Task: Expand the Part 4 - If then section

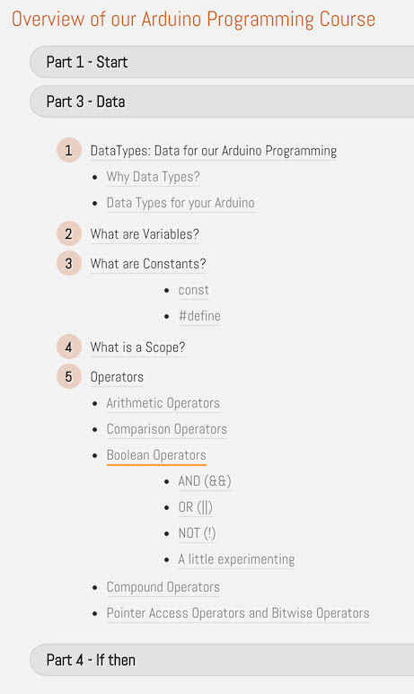Action: tap(222, 660)
